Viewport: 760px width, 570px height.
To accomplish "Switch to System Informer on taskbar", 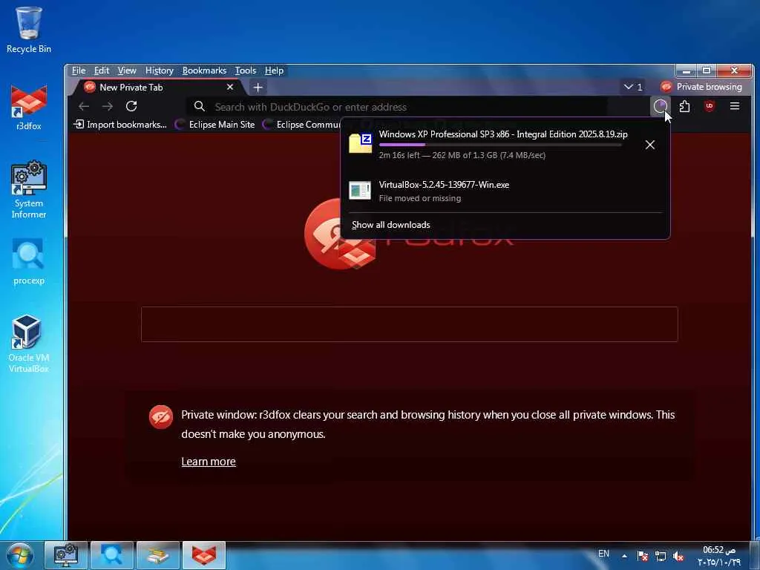I will (66, 555).
